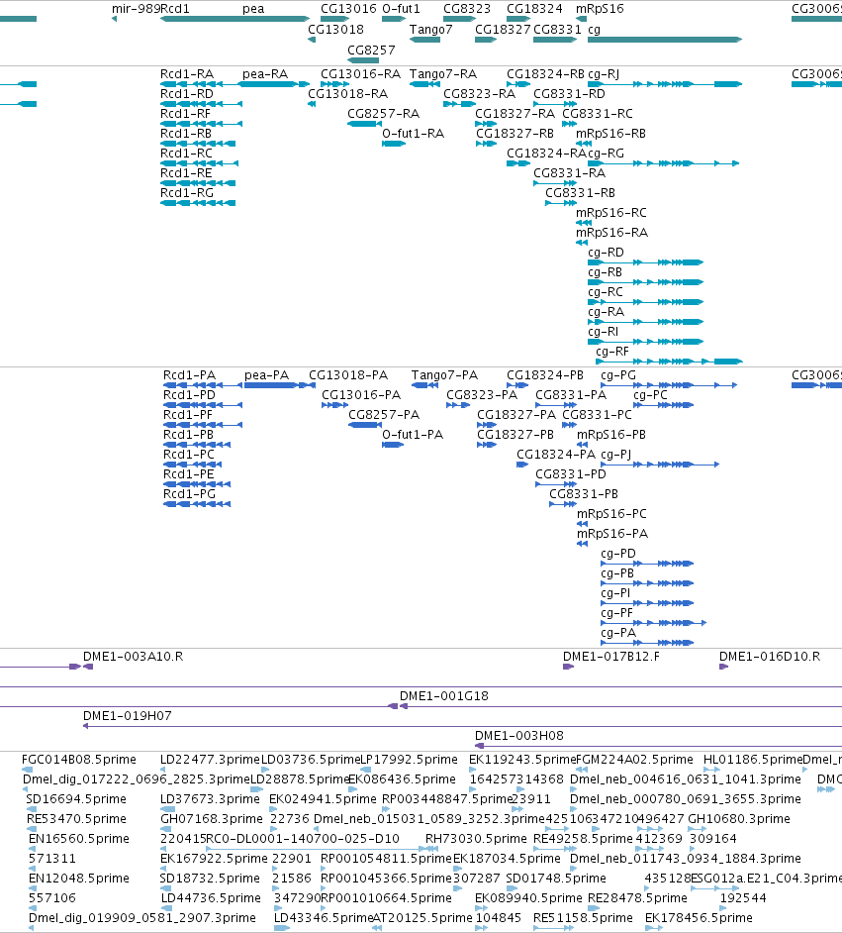Click transcript CG8257-RA

click(383, 114)
